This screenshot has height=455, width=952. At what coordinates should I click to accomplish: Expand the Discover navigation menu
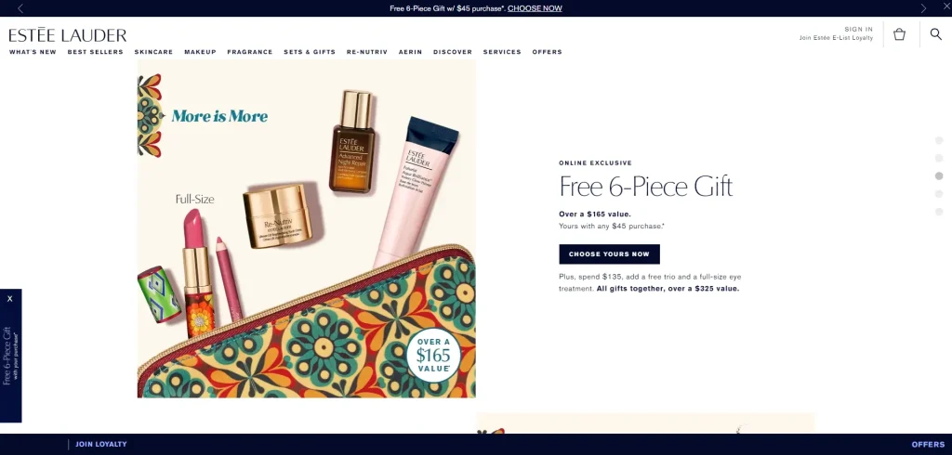(453, 52)
